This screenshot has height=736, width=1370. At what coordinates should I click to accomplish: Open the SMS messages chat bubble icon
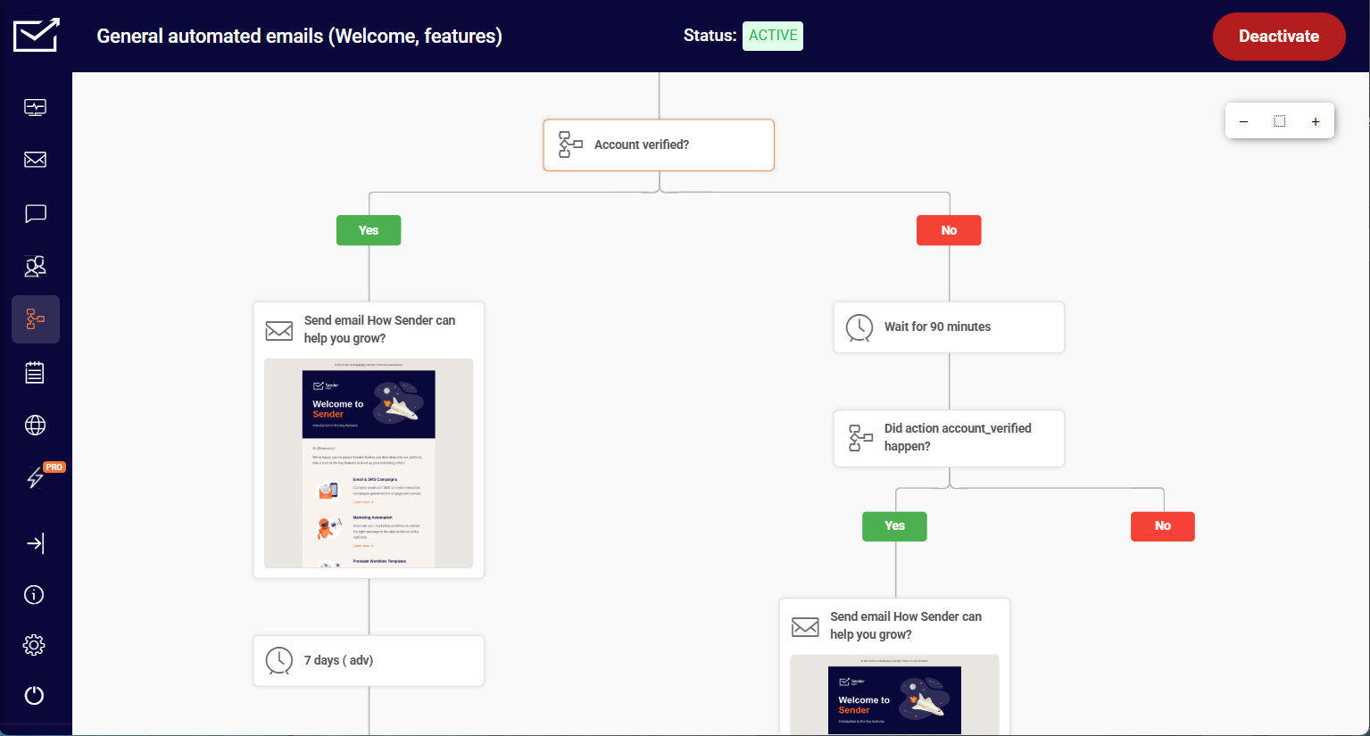tap(35, 213)
